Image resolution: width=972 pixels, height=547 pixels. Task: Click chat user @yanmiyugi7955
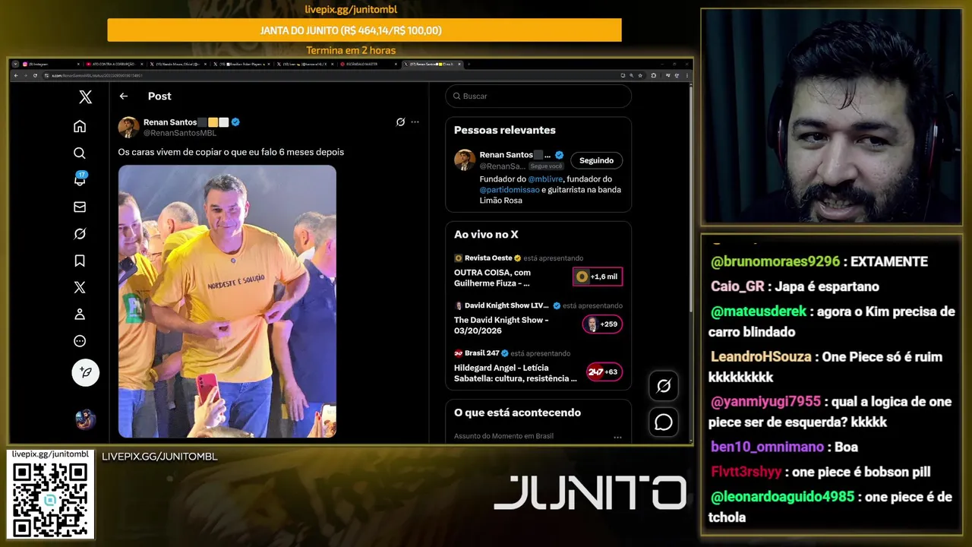pyautogui.click(x=765, y=402)
